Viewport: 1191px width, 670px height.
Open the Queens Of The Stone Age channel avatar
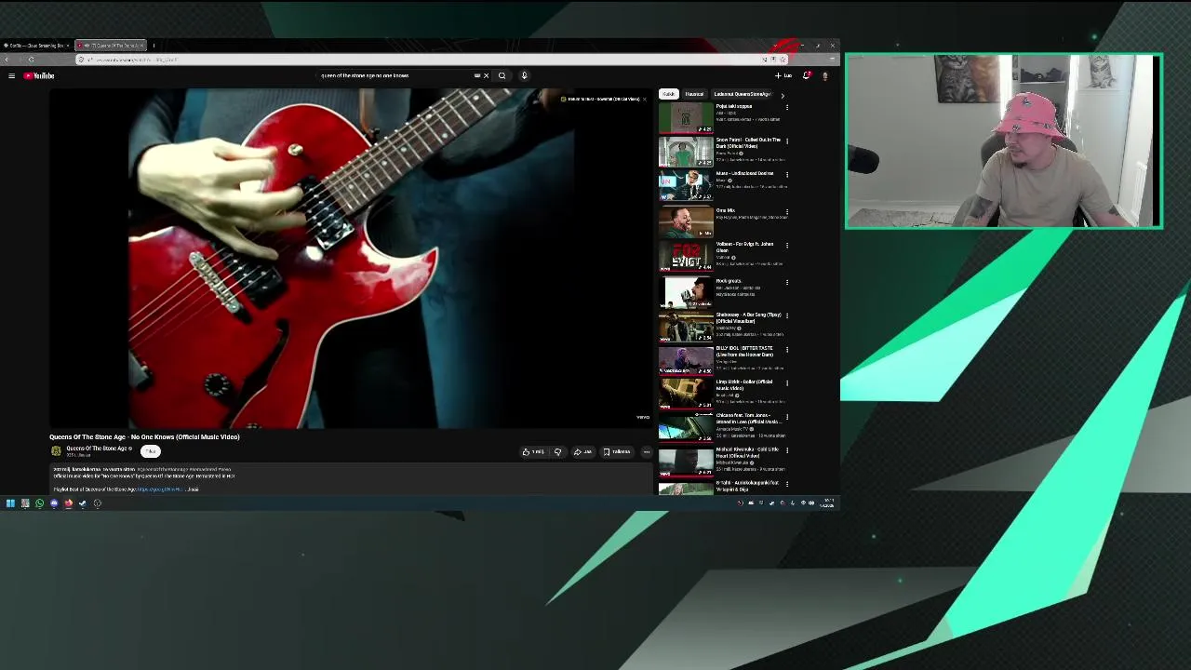coord(56,451)
